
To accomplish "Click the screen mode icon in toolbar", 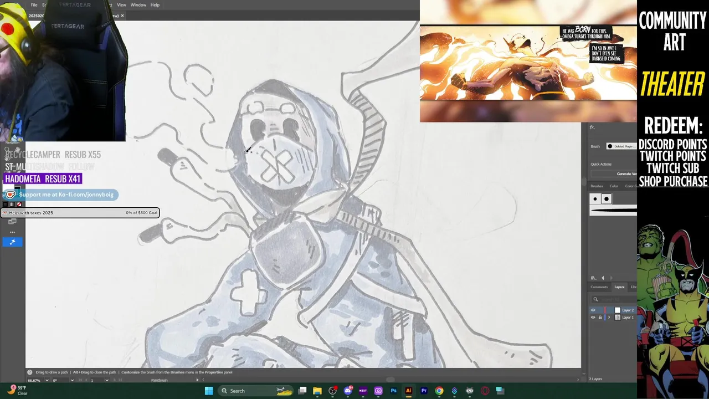I will tap(12, 222).
